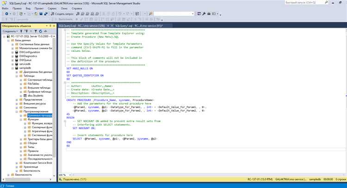This screenshot has width=347, height=188.
Task: Click the monitor icon left of the wrench
Action: tap(199, 14)
